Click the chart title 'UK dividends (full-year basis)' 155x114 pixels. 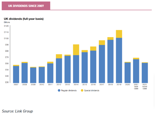pos(24,19)
